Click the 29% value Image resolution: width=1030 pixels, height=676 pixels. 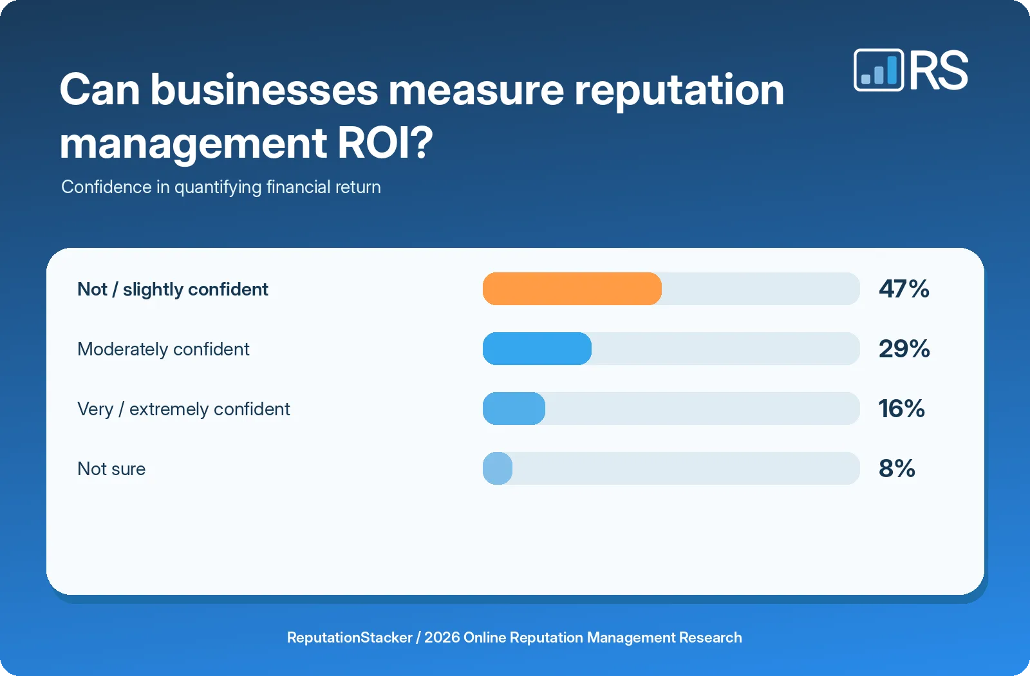point(904,348)
